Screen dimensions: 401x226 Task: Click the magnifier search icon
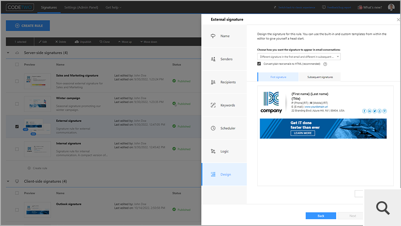[383, 208]
